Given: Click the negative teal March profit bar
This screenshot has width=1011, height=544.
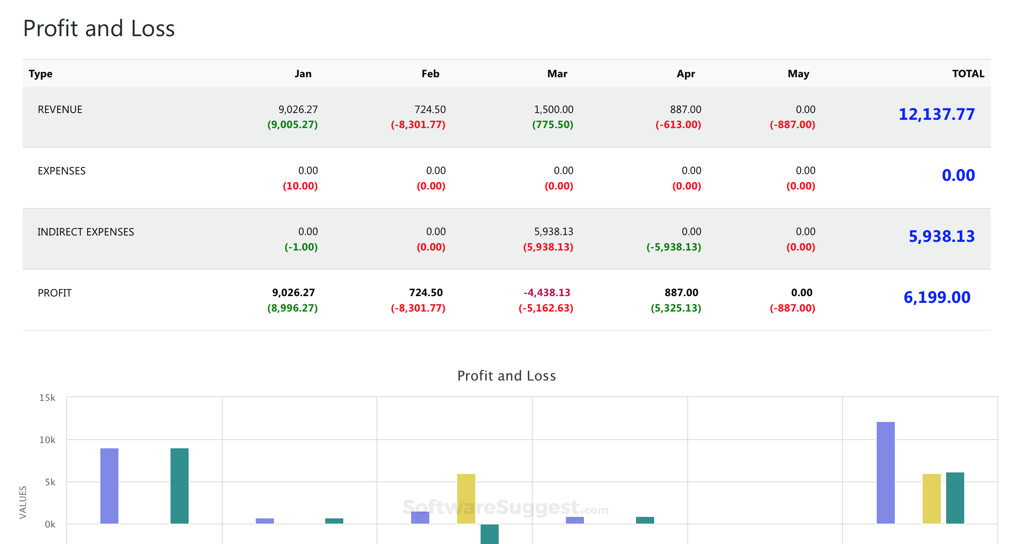Looking at the screenshot, I should point(489,533).
